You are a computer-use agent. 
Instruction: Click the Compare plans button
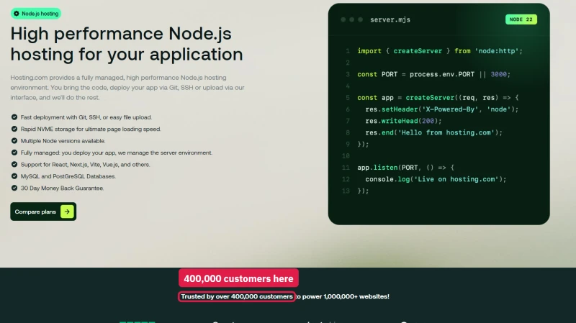(43, 211)
